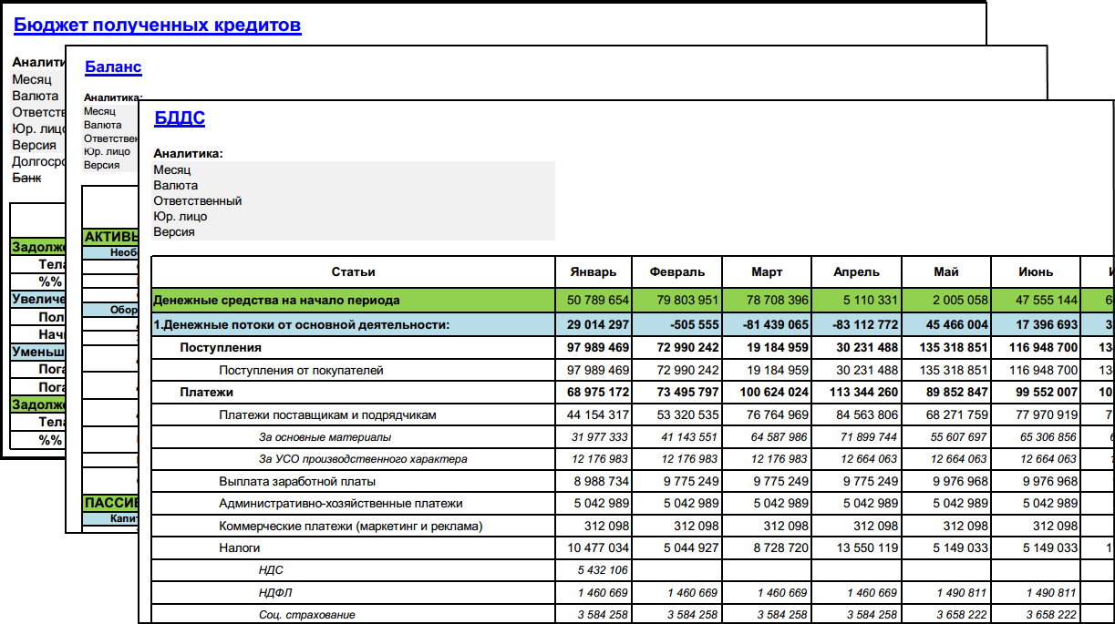Click 'Платежи поставщикам и подрядчикам' row label
This screenshot has height=624, width=1115.
(x=327, y=414)
